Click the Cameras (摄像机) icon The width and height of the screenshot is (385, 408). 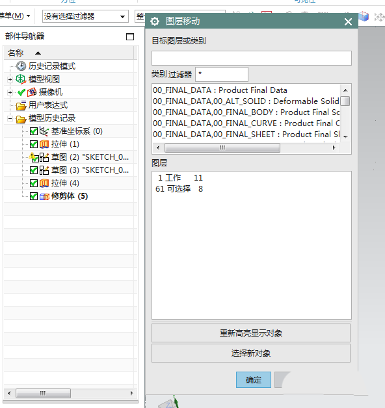click(x=32, y=92)
